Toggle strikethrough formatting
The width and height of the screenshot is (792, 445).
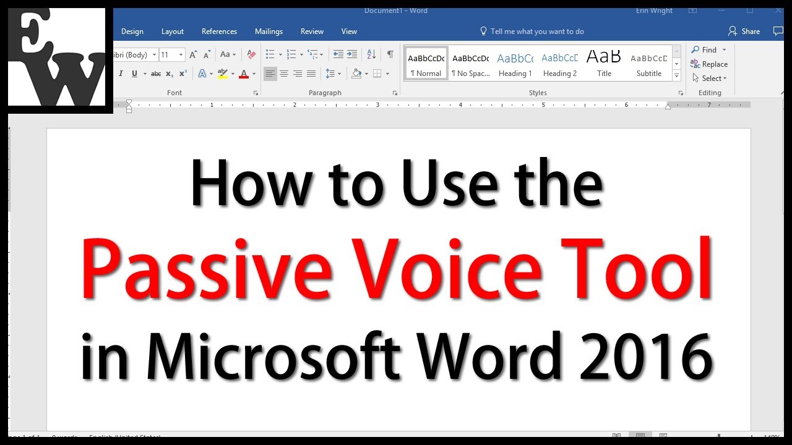[156, 74]
